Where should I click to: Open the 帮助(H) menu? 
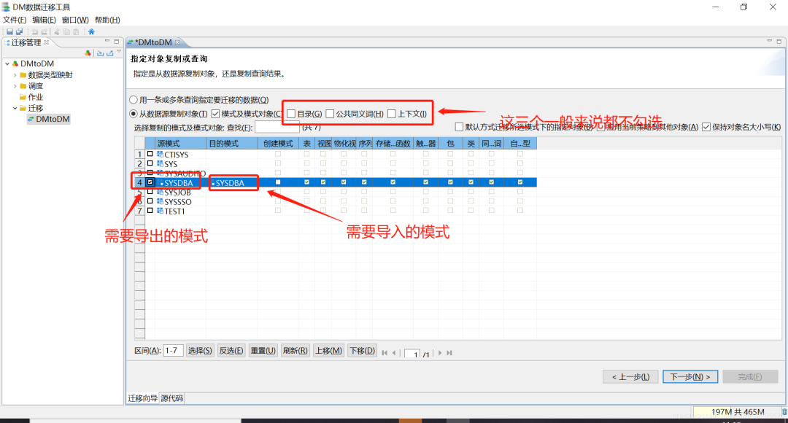pos(107,20)
